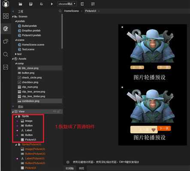
Task: Collapse the comp folder
Action: point(16,63)
